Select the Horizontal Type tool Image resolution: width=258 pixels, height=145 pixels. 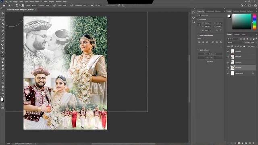coord(3,72)
